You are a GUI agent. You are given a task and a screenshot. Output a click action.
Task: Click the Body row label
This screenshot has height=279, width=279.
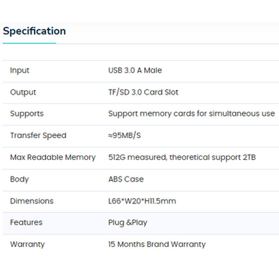pos(19,179)
